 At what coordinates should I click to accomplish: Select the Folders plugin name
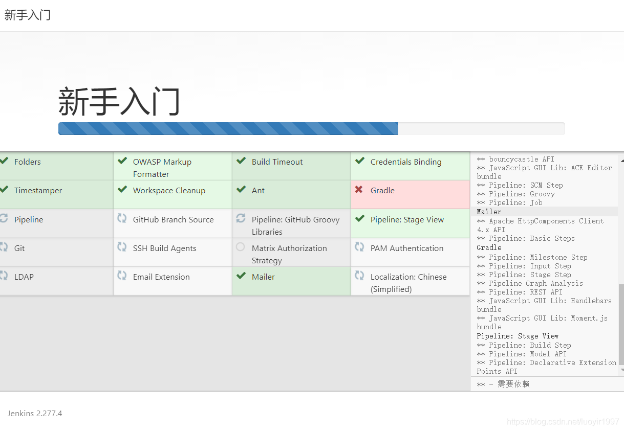[28, 162]
